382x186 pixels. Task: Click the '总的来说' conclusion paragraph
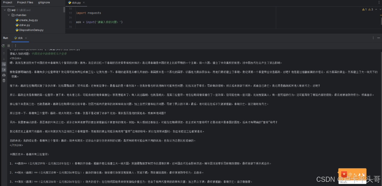(103, 140)
